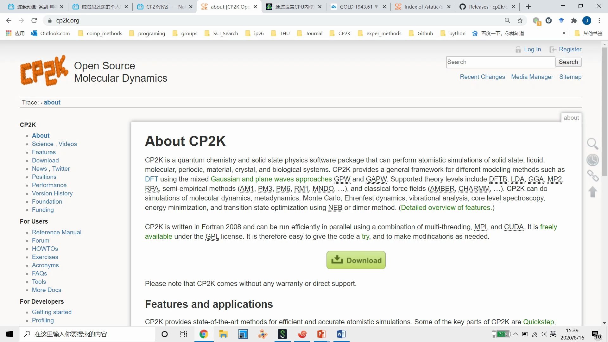608x342 pixels.
Task: Reload the page with the refresh icon
Action: [34, 20]
